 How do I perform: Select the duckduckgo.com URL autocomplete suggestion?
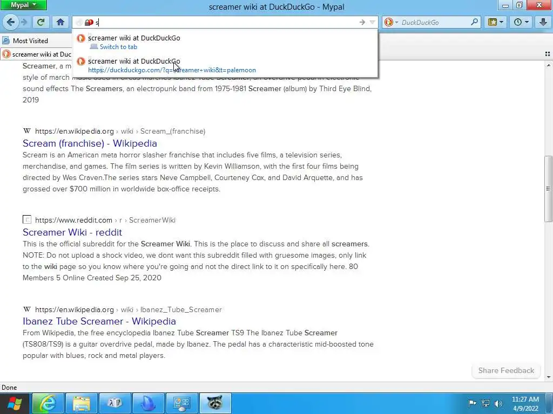(x=225, y=65)
